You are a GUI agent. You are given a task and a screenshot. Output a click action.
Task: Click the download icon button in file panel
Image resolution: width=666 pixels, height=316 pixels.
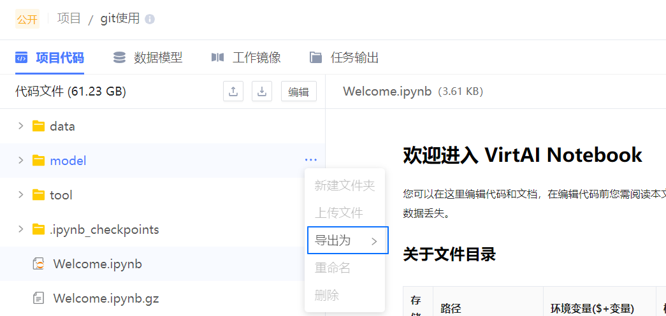click(x=261, y=92)
